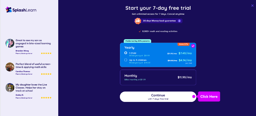256x116 pixels.
Task: Click the pink Click Here callout
Action: (209, 97)
